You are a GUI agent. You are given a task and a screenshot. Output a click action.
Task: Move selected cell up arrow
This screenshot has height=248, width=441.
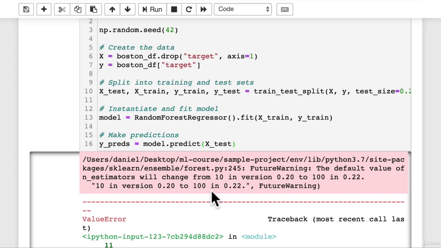pos(112,9)
